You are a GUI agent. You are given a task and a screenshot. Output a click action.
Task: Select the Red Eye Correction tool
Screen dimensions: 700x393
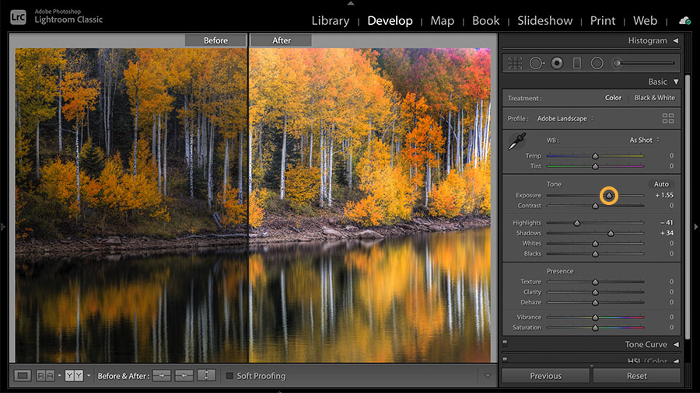coord(557,63)
